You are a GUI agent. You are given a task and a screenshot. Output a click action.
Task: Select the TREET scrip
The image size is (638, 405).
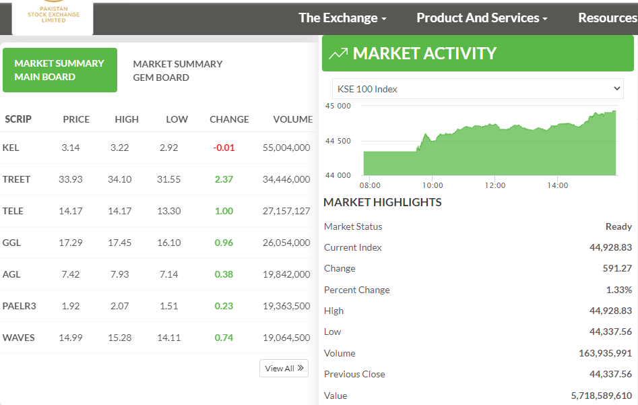point(16,179)
